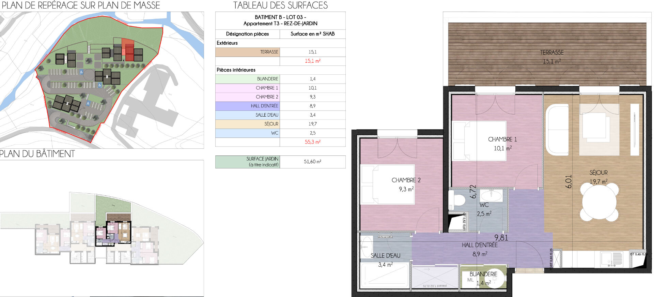Image resolution: width=654 pixels, height=297 pixels.
Task: Click the SURFACE JARDIN green legend cell
Action: pyautogui.click(x=248, y=162)
